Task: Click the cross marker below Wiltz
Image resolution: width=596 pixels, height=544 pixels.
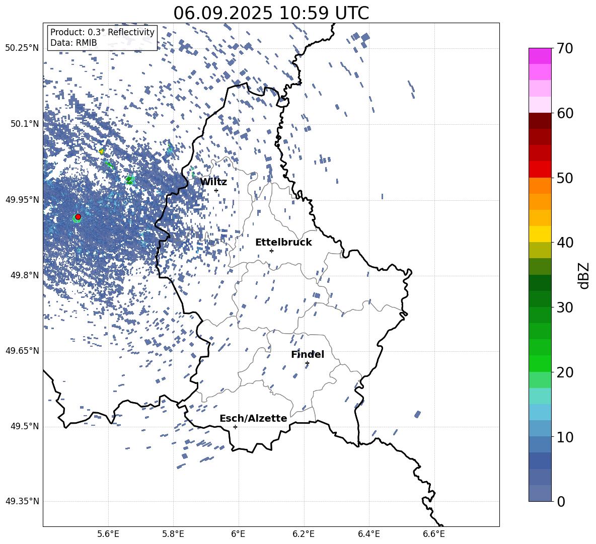Action: (216, 191)
